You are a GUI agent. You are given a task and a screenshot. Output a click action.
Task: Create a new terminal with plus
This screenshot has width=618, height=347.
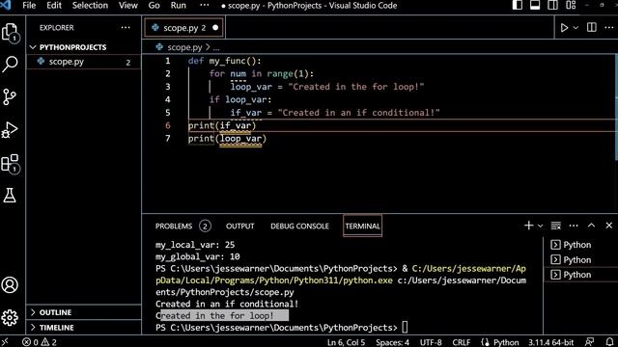(x=528, y=226)
